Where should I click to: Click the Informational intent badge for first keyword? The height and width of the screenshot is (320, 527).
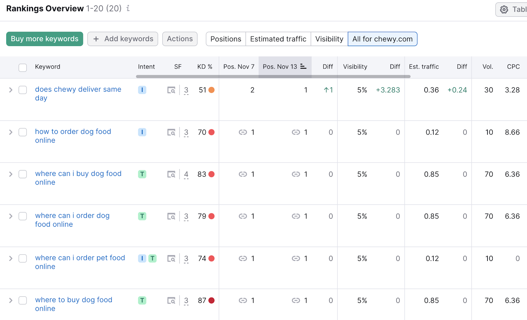click(142, 90)
